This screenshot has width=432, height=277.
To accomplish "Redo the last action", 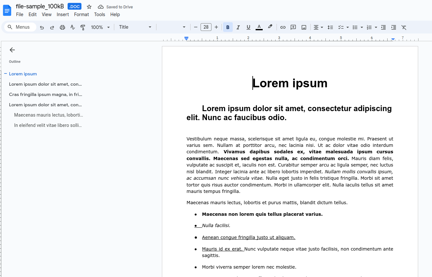I will (x=52, y=27).
